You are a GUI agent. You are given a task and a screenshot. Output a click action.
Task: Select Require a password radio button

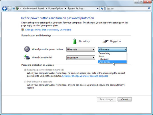25,70
